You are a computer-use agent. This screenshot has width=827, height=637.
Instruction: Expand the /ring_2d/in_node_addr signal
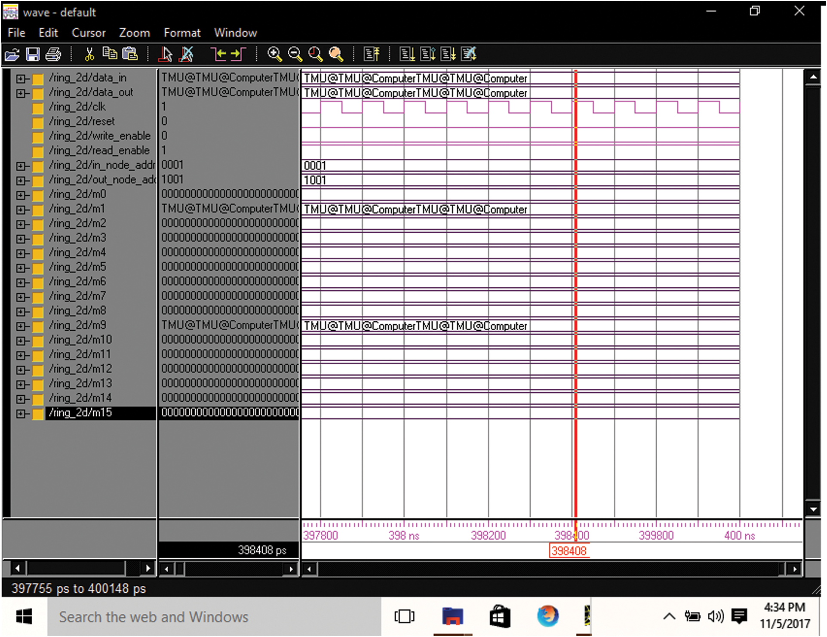(20, 166)
